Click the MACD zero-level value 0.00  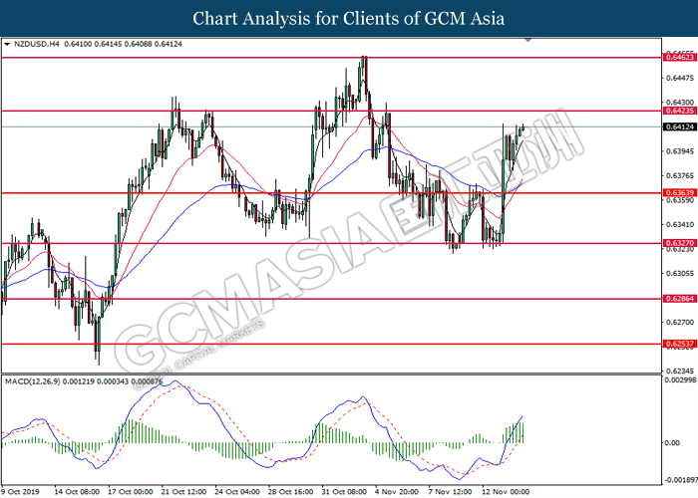672,443
